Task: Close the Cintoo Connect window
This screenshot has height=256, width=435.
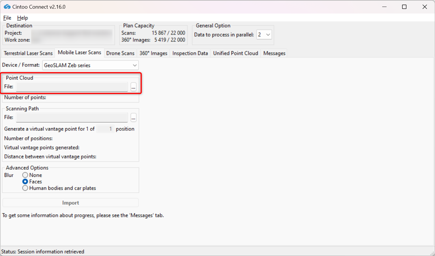Action: (425, 7)
